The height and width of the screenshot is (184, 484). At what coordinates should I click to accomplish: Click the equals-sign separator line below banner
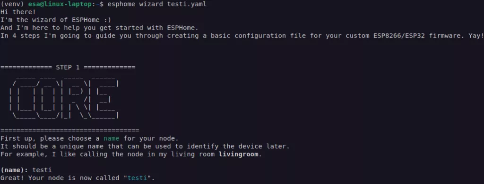70,130
